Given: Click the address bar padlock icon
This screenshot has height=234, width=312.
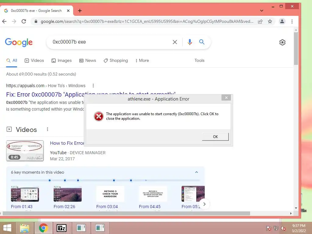Looking at the screenshot, I should pos(36,21).
